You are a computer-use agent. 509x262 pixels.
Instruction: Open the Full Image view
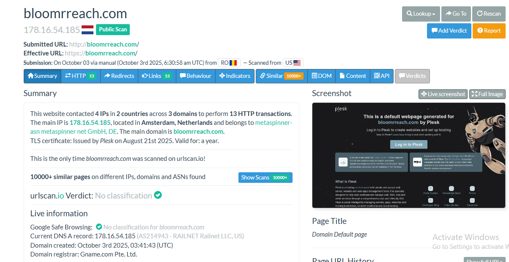(487, 94)
